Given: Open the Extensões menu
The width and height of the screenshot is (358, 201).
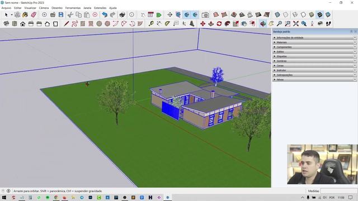Looking at the screenshot, I should pyautogui.click(x=100, y=8).
